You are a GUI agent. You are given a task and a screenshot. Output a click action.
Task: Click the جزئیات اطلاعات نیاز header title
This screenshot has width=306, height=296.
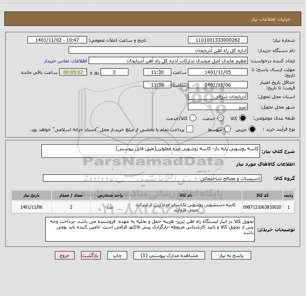tap(271, 19)
